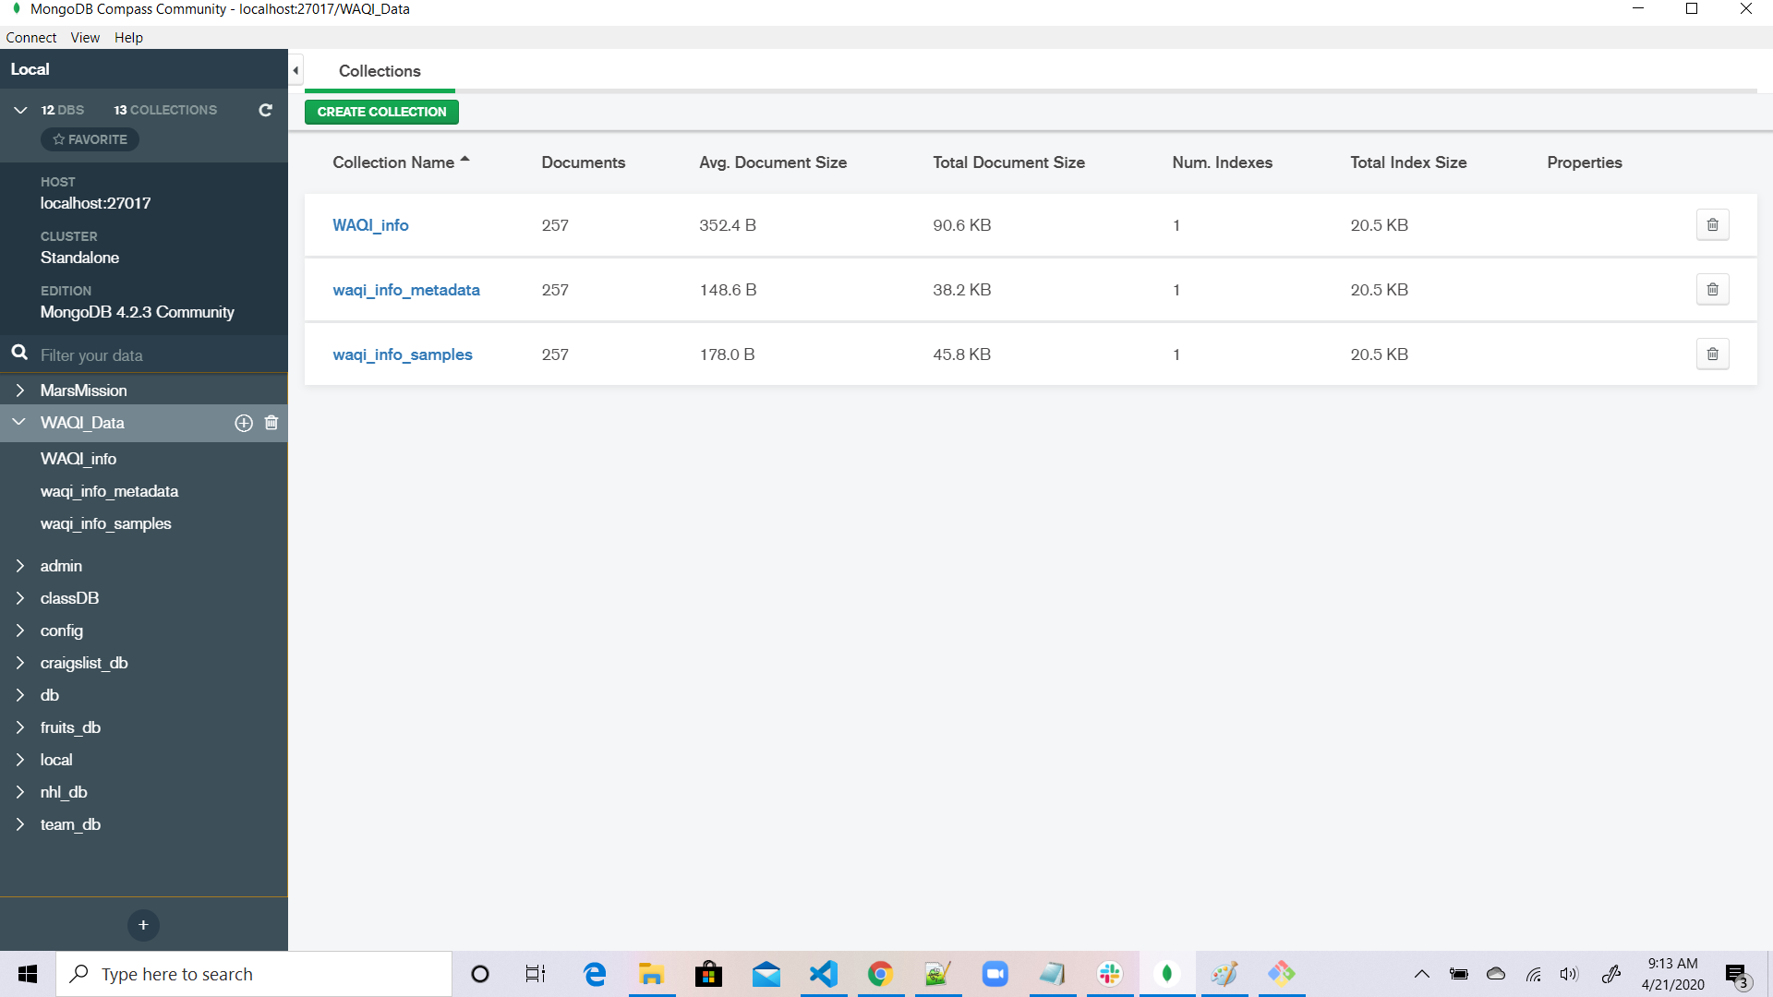1773x997 pixels.
Task: Select the Collections tab
Action: click(380, 71)
